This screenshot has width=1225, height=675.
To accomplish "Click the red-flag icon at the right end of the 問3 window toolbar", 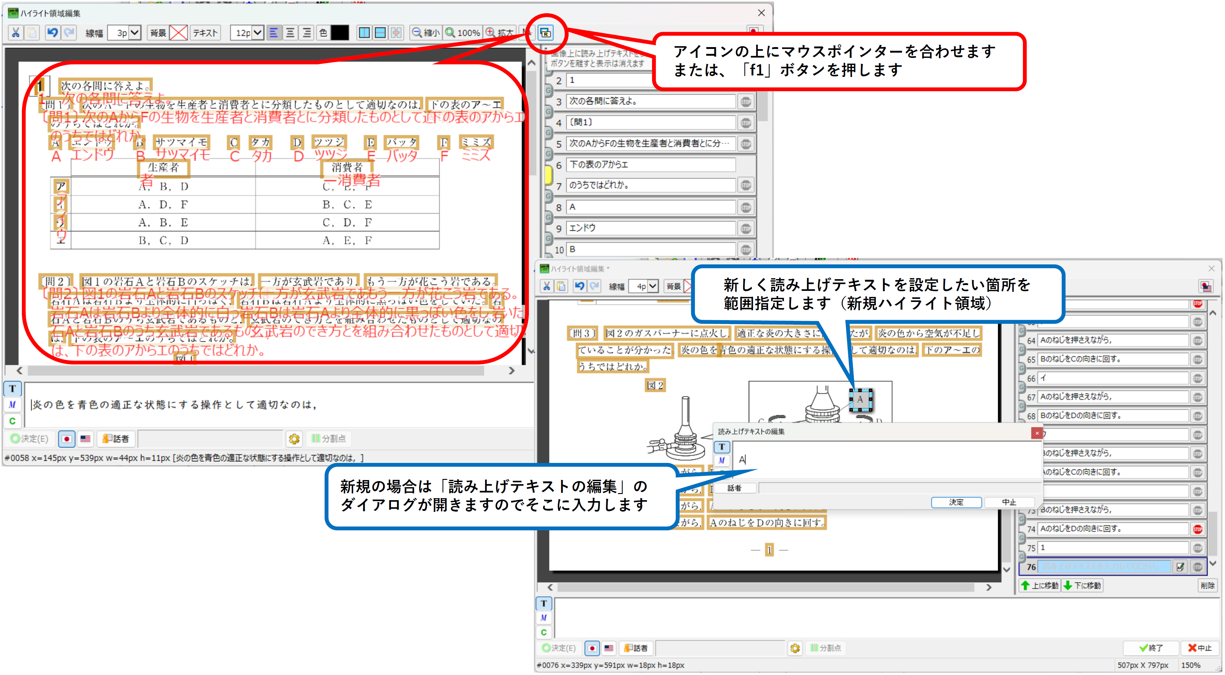I will point(1206,286).
